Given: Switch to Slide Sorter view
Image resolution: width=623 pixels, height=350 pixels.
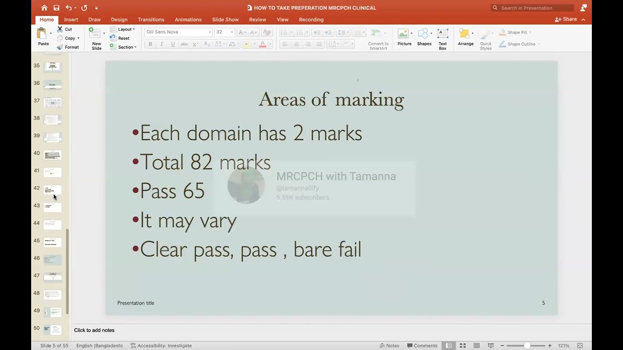Looking at the screenshot, I should [463, 346].
